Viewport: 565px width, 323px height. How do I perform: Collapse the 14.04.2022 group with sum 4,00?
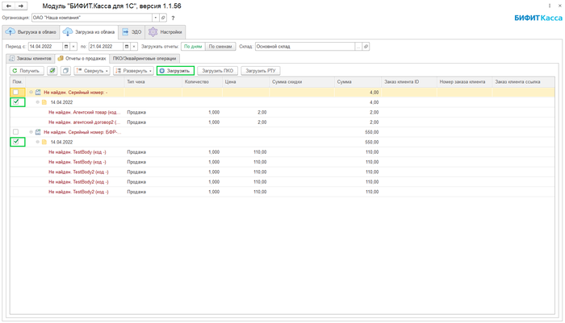[x=37, y=102]
